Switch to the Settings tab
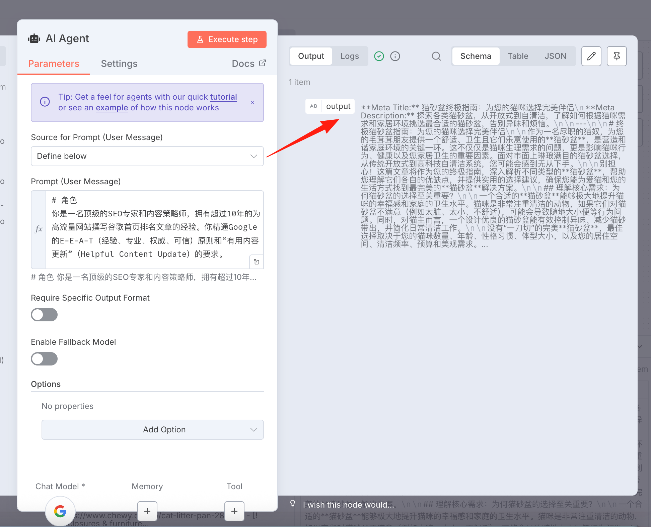Screen dimensions: 651x527 click(119, 64)
